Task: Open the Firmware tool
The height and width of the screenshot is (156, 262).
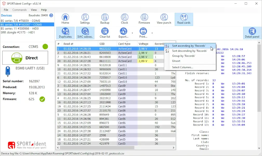Action: point(144,19)
